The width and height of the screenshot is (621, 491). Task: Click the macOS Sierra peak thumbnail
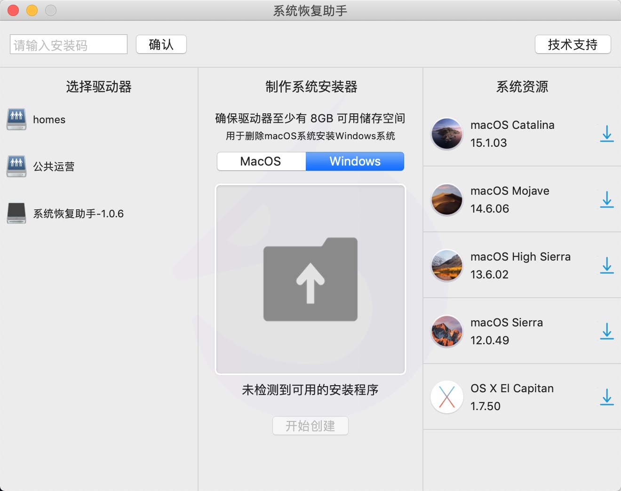[447, 331]
